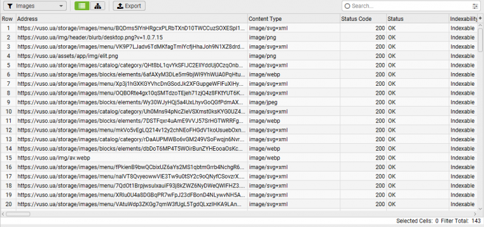Select the blocks/elements/Wy30WJyHQj address
The image size is (484, 227).
click(x=132, y=102)
